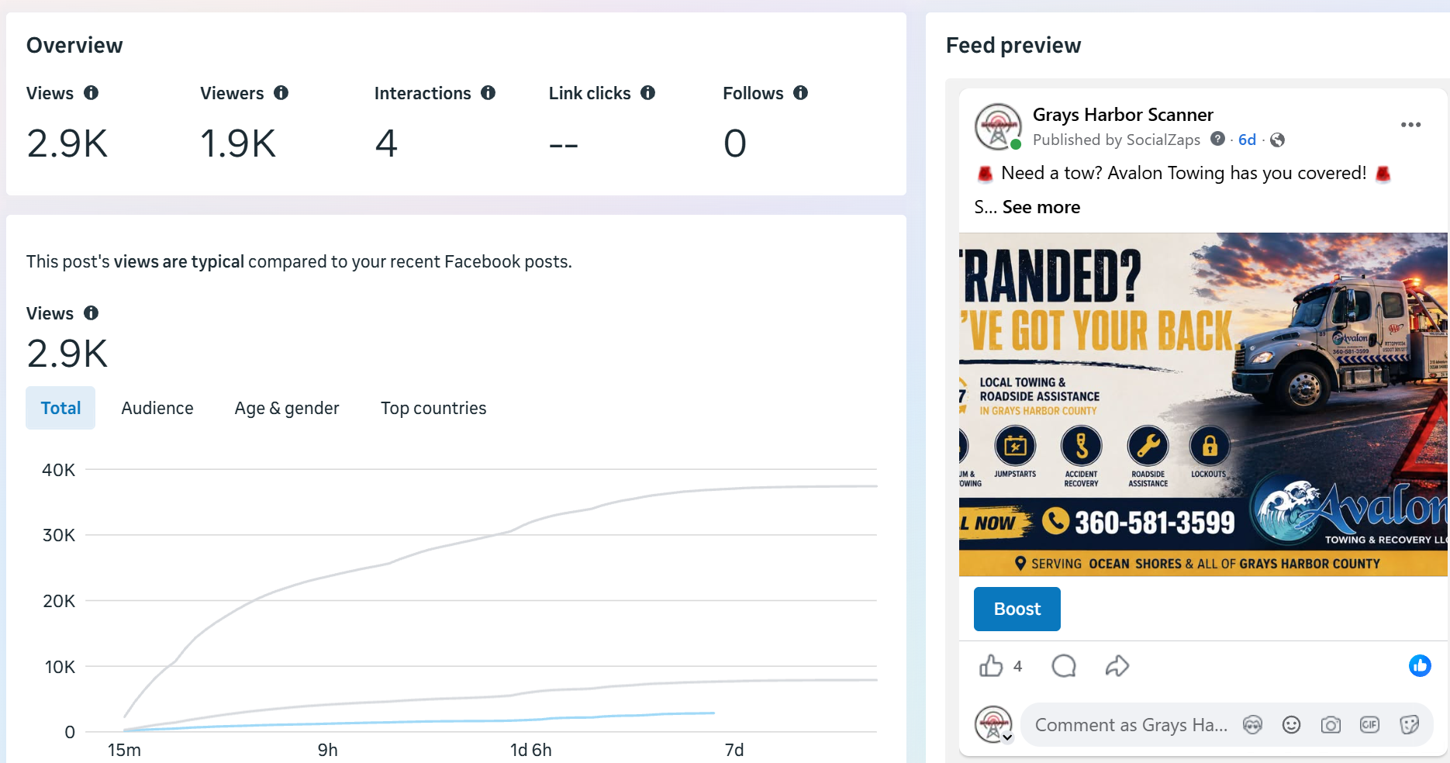1450x763 pixels.
Task: Switch to the Audience tab
Action: pos(157,408)
